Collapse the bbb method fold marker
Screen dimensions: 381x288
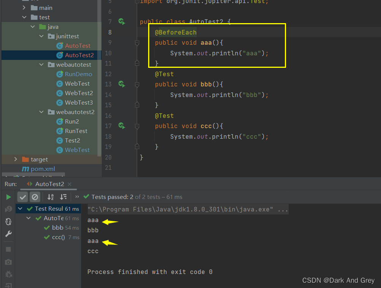(137, 85)
